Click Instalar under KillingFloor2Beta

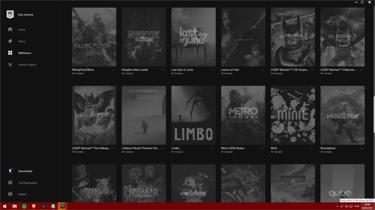pos(78,73)
